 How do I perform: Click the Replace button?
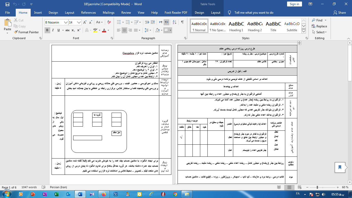(x=319, y=26)
